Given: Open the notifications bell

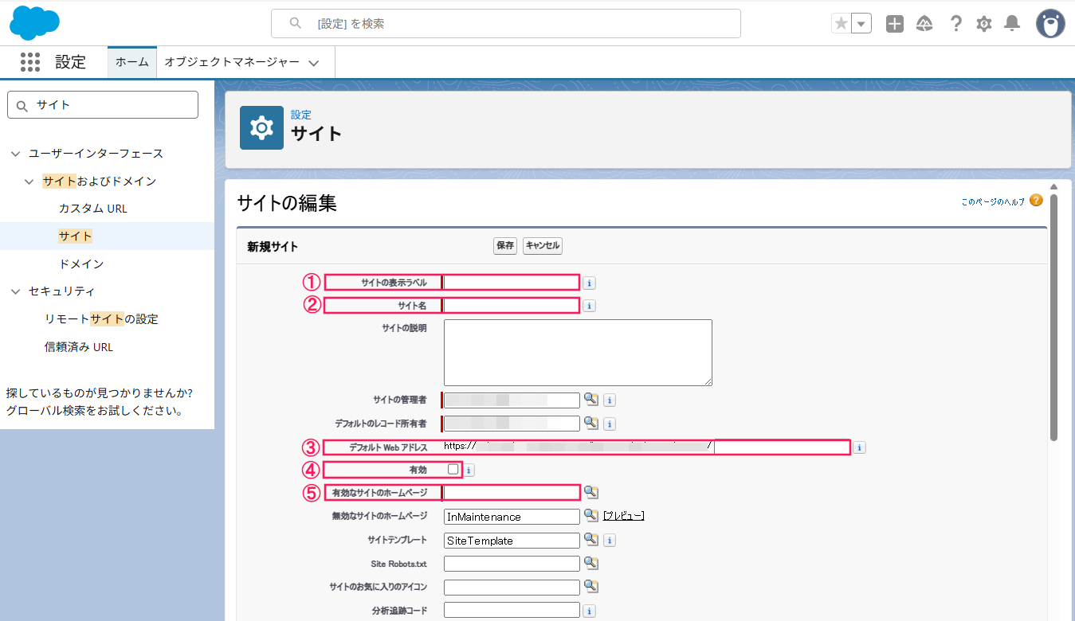Looking at the screenshot, I should pos(1012,24).
